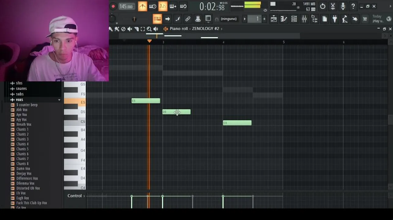The height and width of the screenshot is (220, 393).
Task: Click the C5 note in the grid
Action: click(x=237, y=123)
